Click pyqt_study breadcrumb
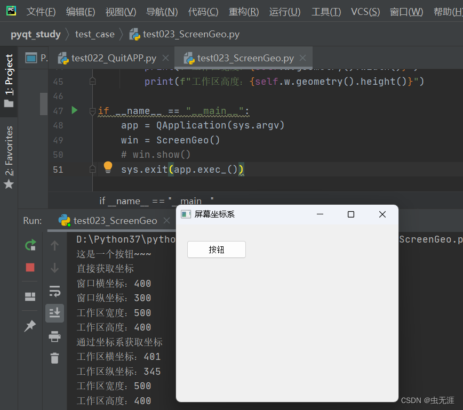The height and width of the screenshot is (410, 463). (x=35, y=34)
